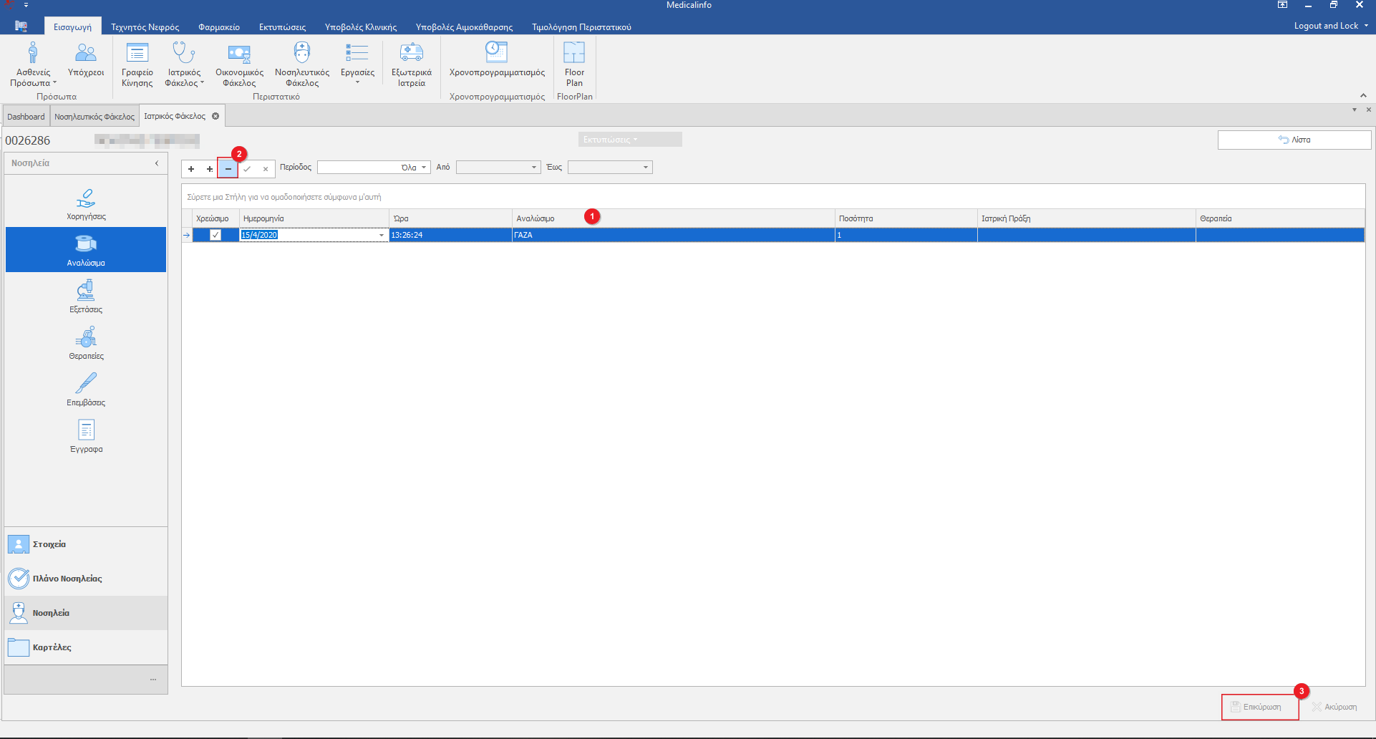
Task: Open the Έως date dropdown
Action: pos(645,168)
